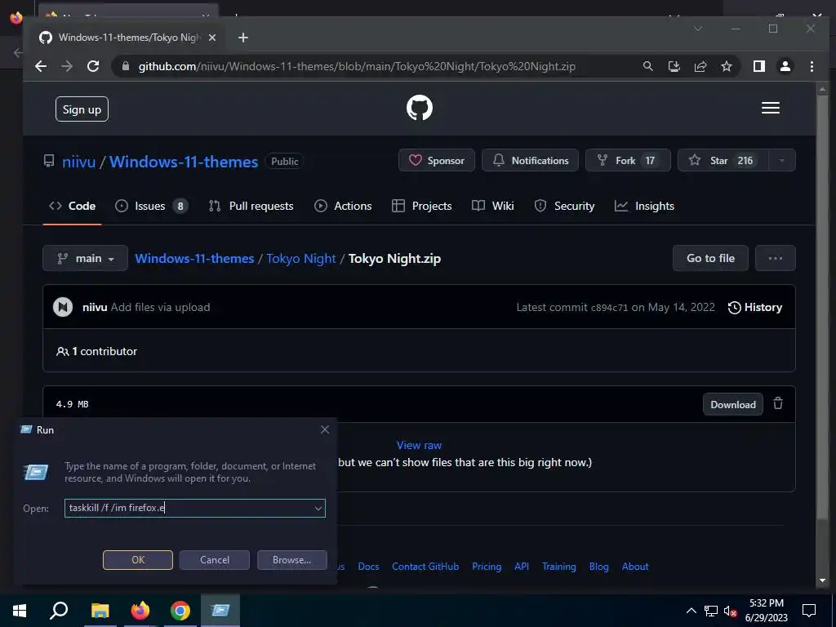The image size is (836, 627).
Task: View site information padlock icon
Action: coord(126,66)
